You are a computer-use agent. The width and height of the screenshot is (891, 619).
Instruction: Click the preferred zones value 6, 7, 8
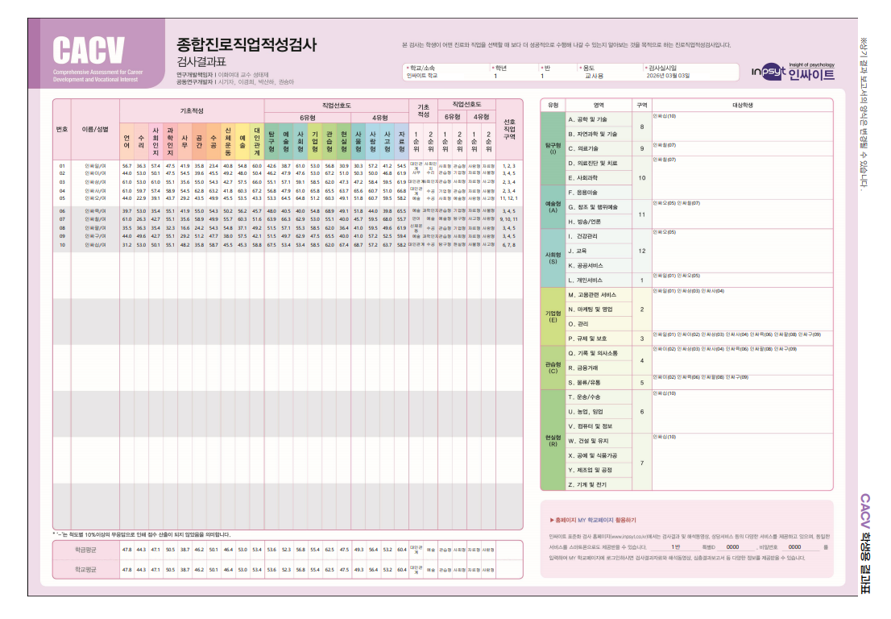[x=508, y=245]
